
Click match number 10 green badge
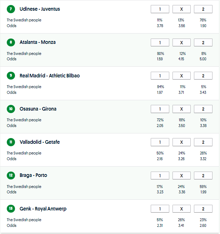[x=11, y=109]
